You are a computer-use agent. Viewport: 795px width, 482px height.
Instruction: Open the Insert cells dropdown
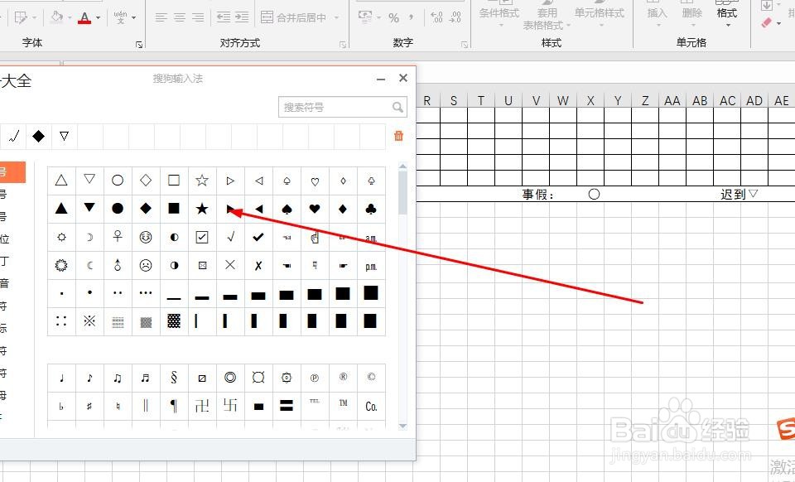[x=657, y=15]
